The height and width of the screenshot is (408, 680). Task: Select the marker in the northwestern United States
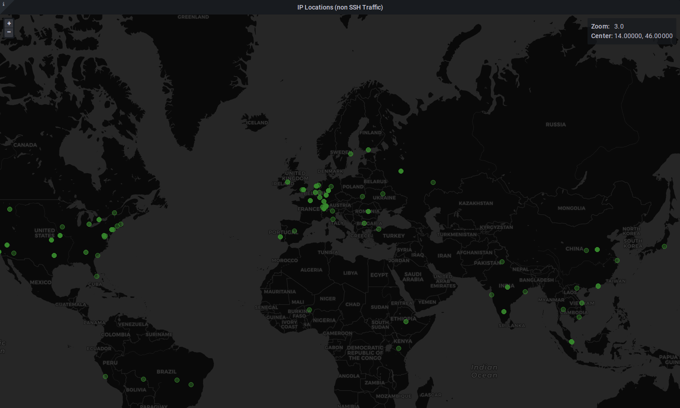(10, 209)
